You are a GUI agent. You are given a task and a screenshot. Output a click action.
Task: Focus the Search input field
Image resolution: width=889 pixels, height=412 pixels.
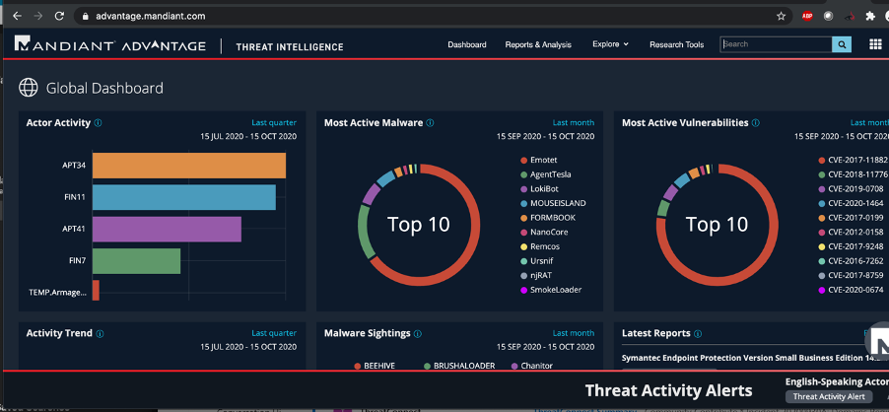point(777,44)
